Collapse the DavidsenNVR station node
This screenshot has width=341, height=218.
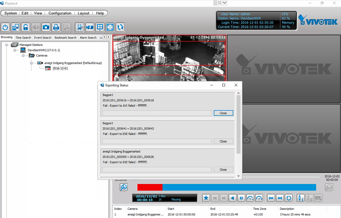(x=15, y=50)
